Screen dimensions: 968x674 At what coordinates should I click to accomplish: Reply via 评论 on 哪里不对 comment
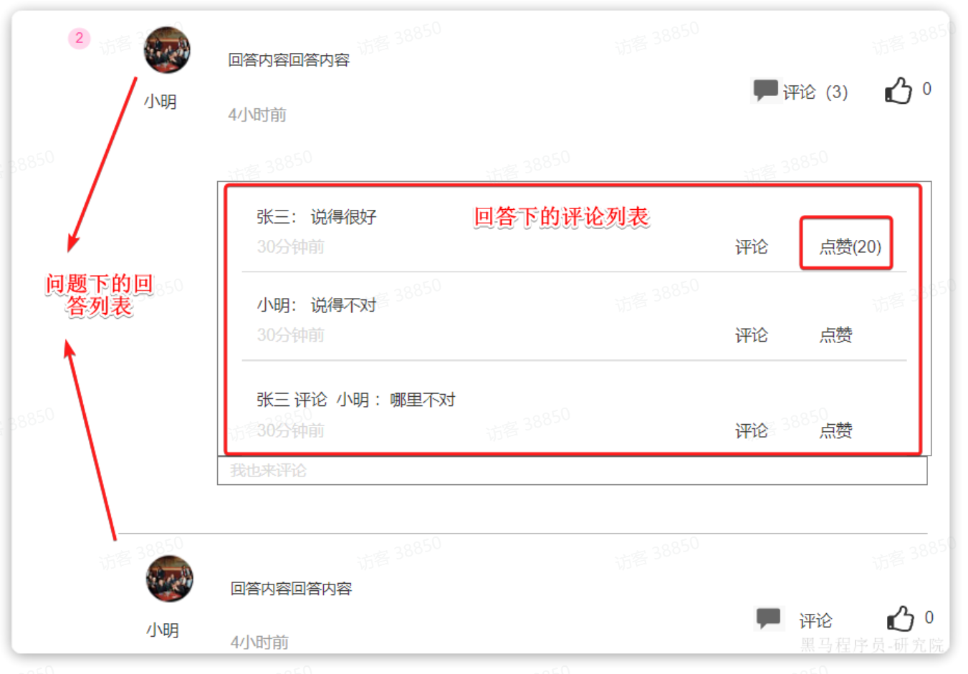pyautogui.click(x=751, y=430)
